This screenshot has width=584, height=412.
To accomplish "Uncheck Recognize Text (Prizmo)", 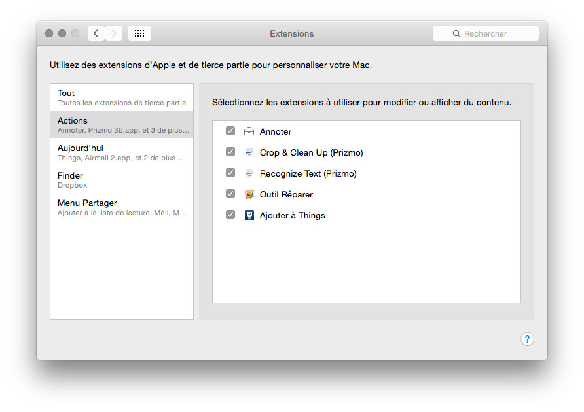I will pyautogui.click(x=230, y=173).
